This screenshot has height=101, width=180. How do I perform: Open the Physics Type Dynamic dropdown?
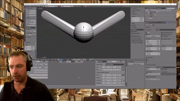[166, 30]
